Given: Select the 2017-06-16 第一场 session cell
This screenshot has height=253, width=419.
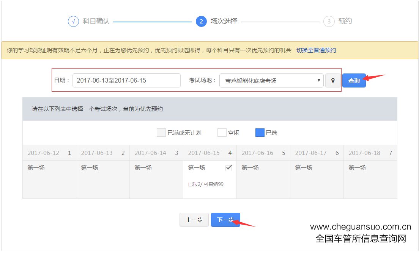Looking at the screenshot, I should pyautogui.click(x=263, y=179).
